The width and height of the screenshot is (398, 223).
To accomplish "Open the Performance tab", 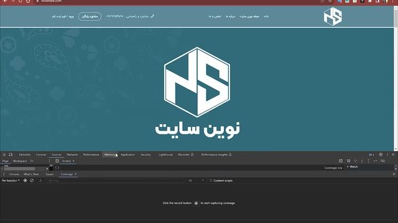I will click(91, 155).
